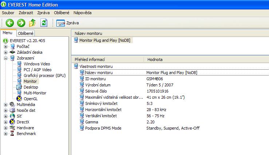269x155 pixels.
Task: Click the DirectX tree icon
Action: point(12,122)
